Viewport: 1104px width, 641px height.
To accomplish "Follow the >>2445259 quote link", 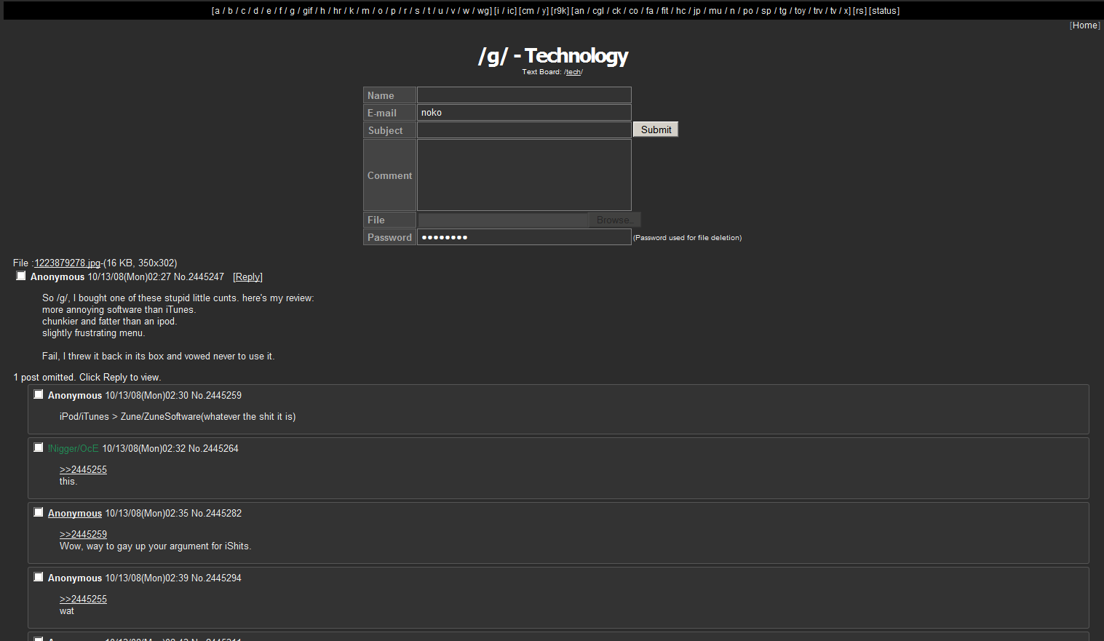I will pyautogui.click(x=83, y=534).
